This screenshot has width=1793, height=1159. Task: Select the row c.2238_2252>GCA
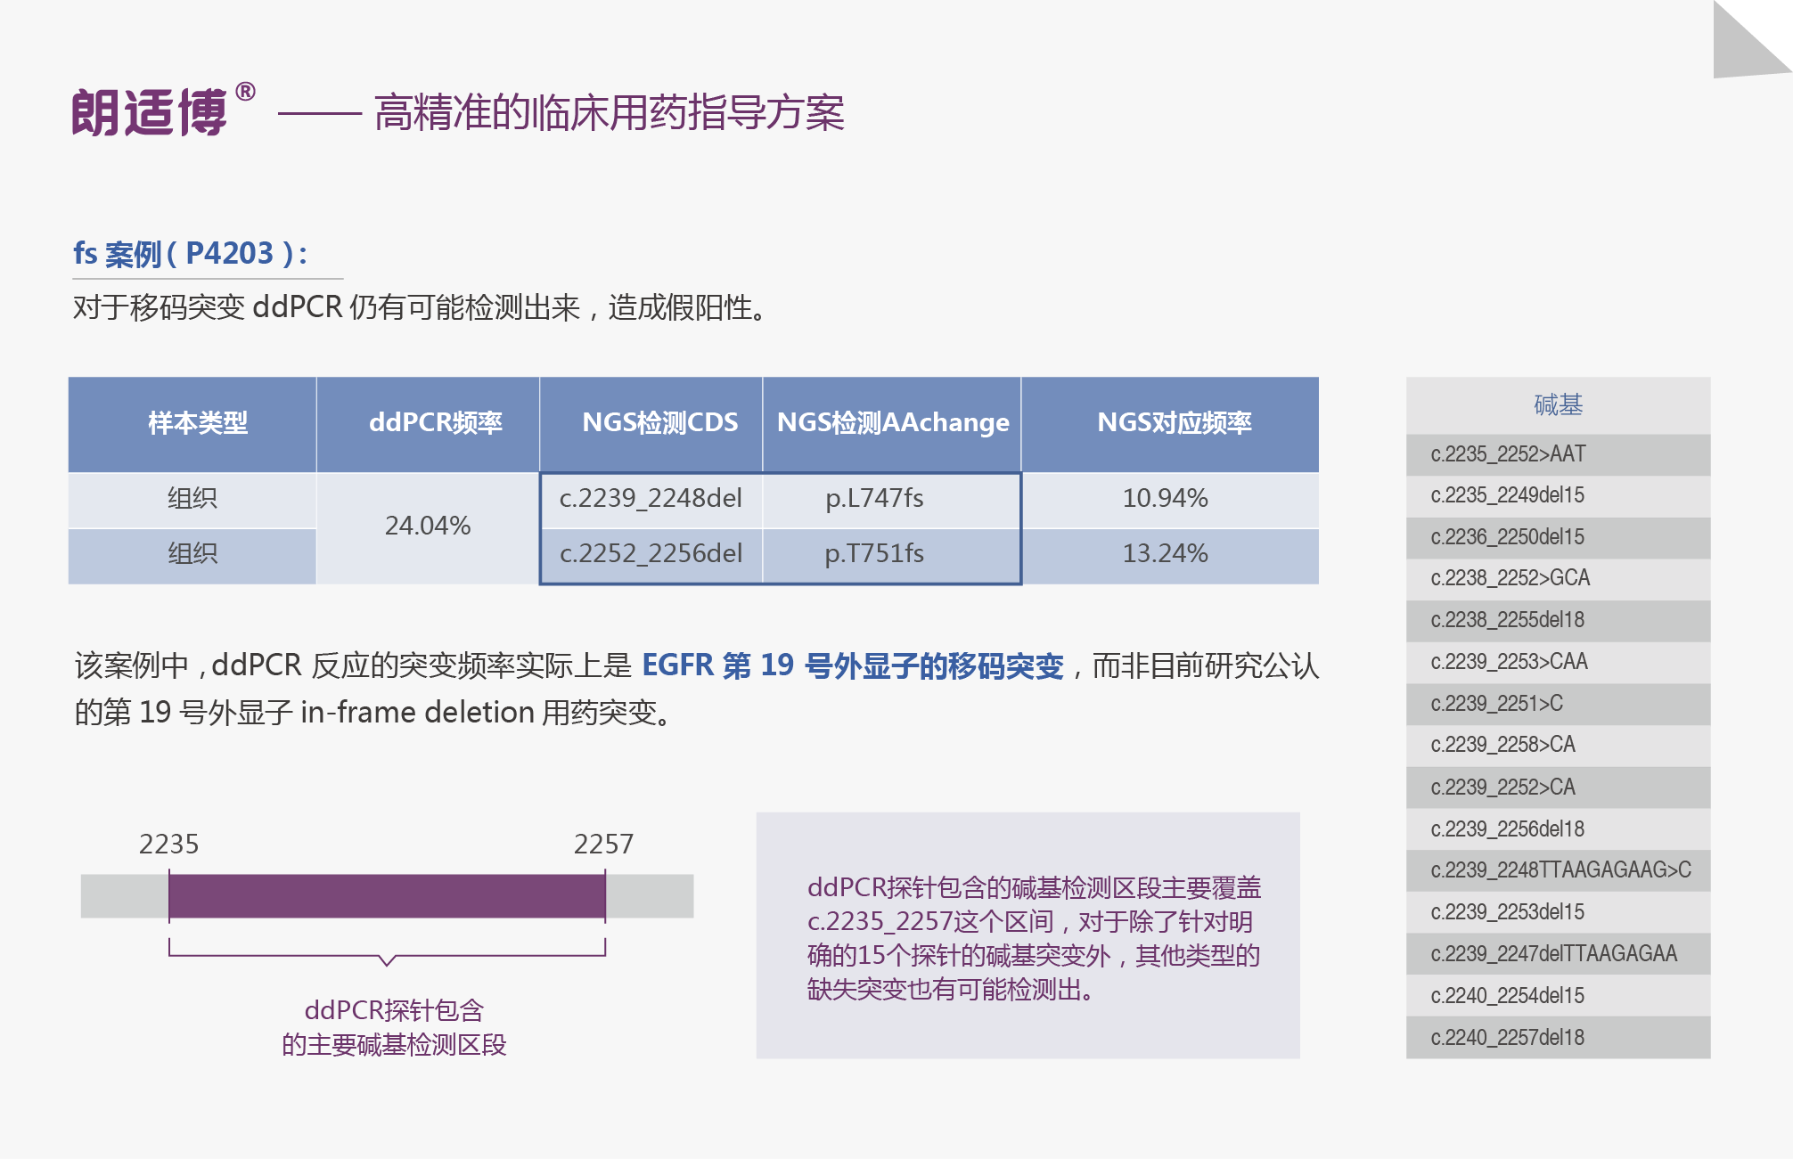pos(1558,579)
